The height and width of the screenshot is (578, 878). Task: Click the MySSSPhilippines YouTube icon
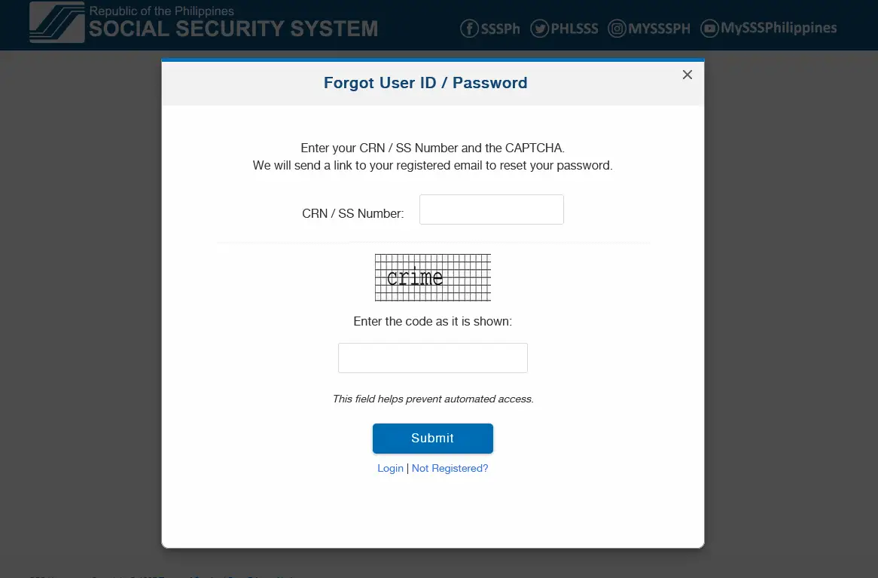(x=709, y=29)
